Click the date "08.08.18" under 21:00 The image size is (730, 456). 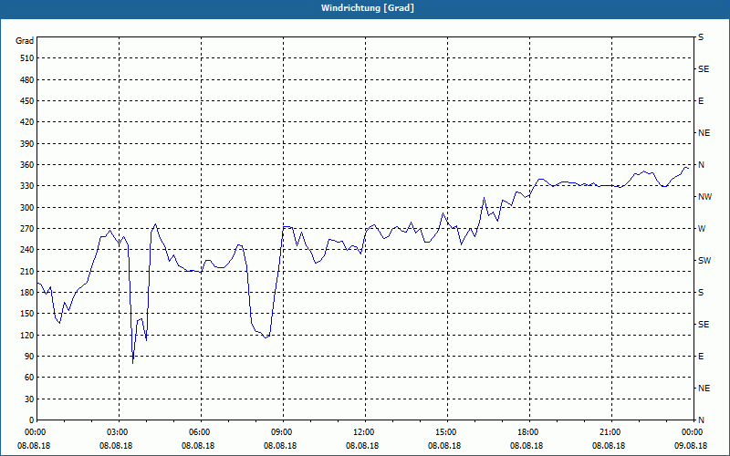pos(609,446)
